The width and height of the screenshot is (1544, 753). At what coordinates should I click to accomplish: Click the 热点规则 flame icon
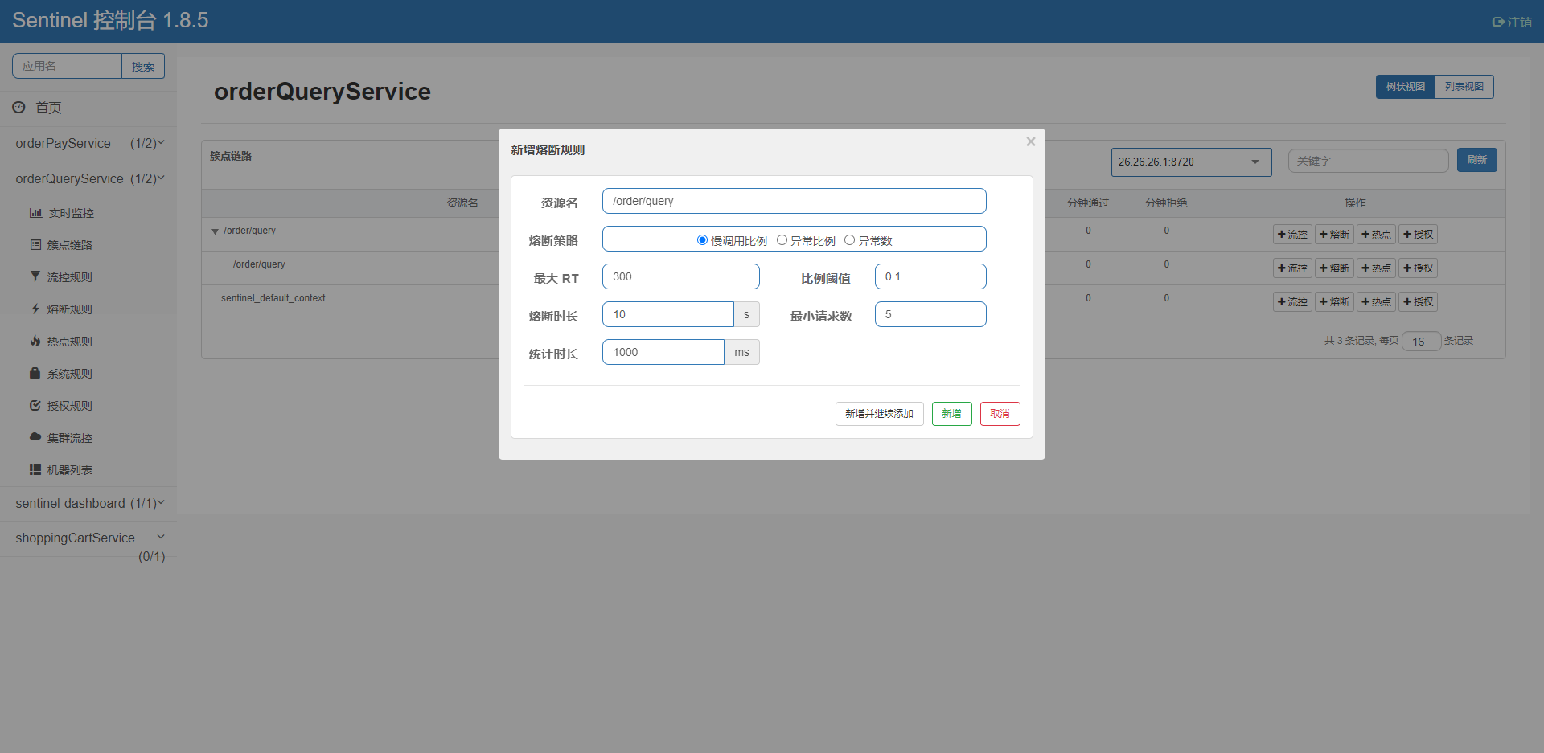(35, 341)
